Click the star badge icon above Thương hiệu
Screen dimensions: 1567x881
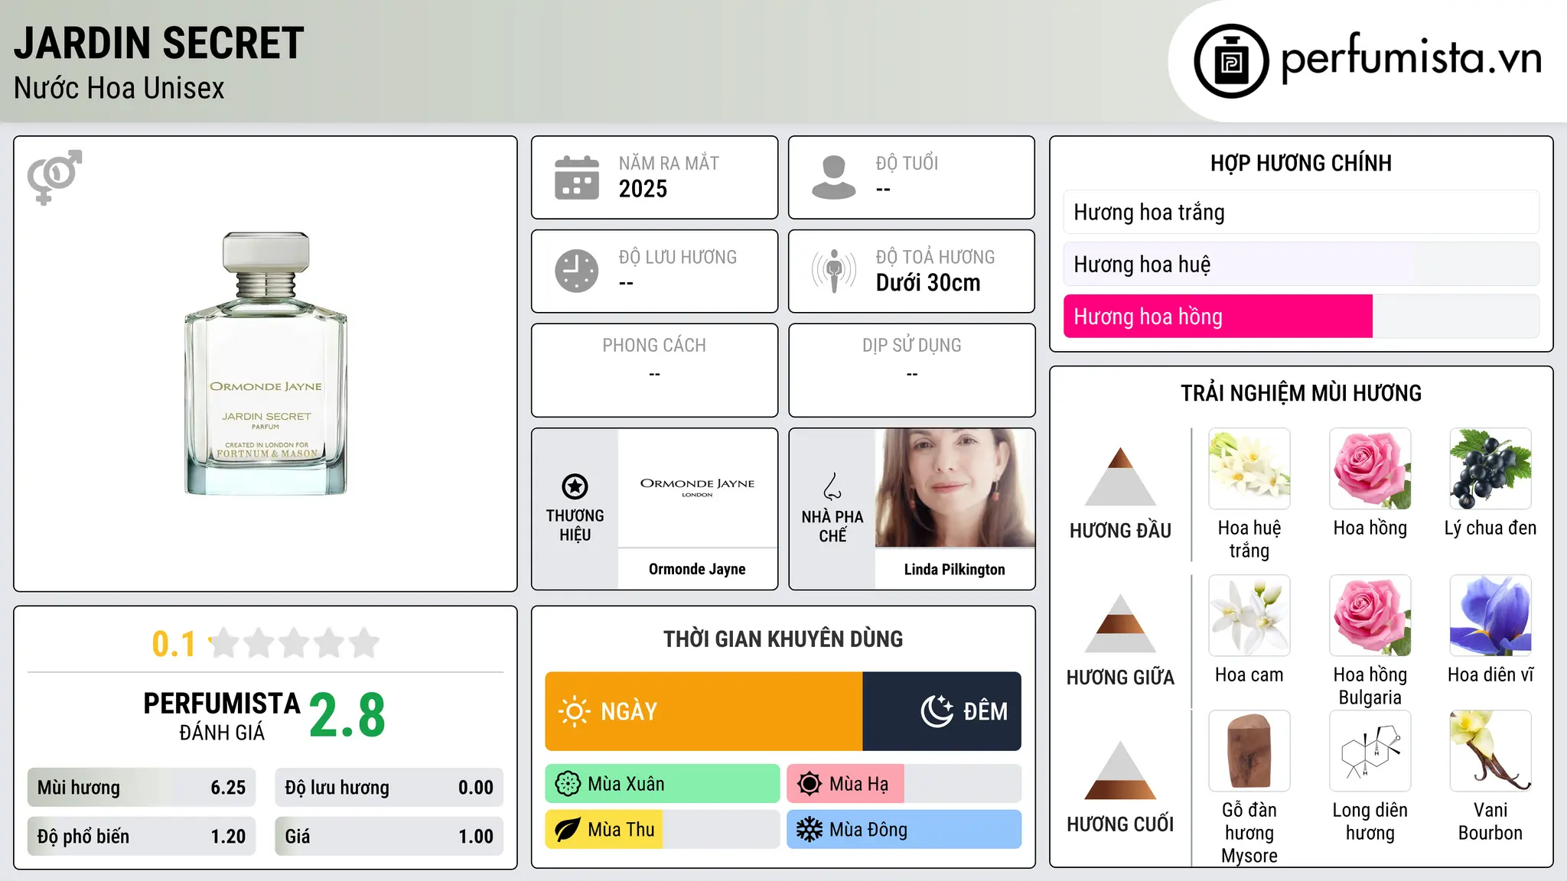point(575,486)
